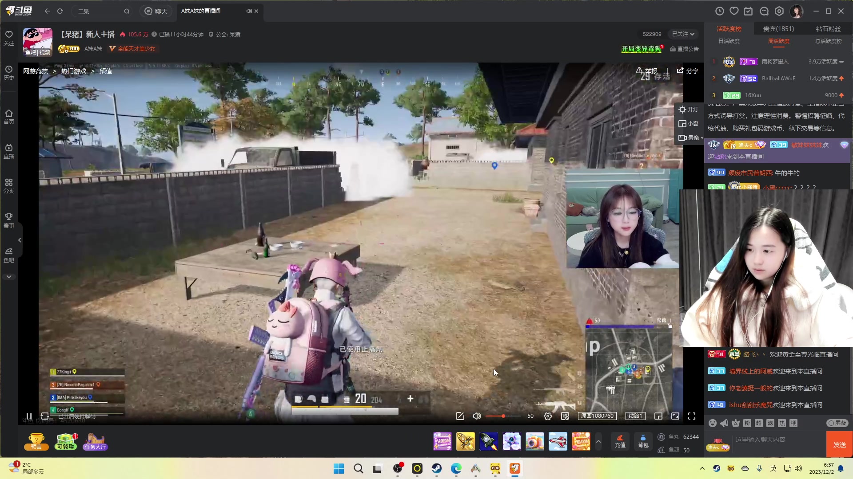Open the 线路1 line selector
This screenshot has width=853, height=479.
pyautogui.click(x=635, y=416)
